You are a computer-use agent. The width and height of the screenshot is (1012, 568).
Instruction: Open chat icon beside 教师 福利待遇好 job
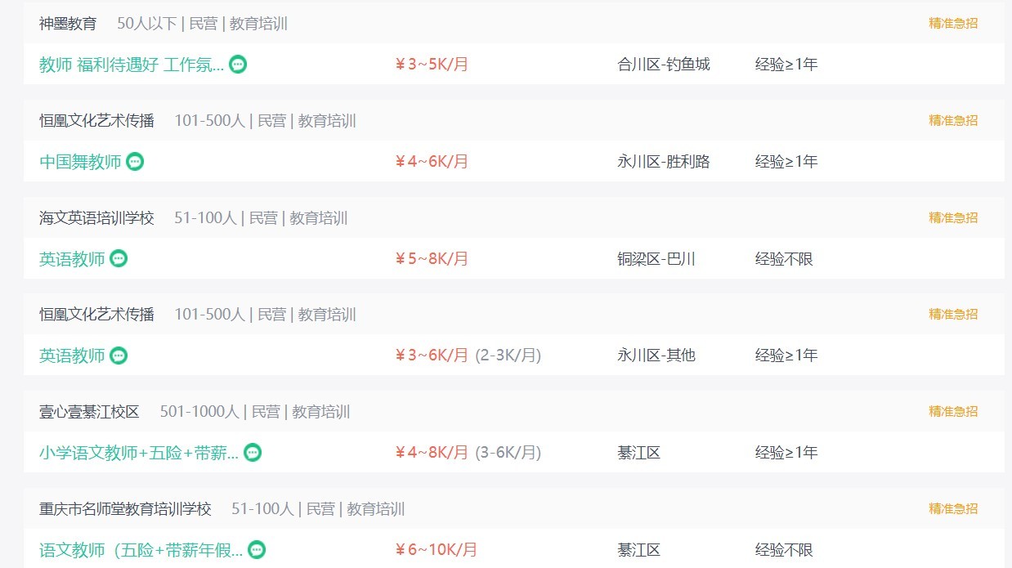click(238, 65)
